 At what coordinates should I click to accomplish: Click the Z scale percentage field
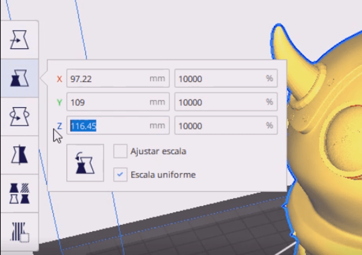[x=226, y=125]
